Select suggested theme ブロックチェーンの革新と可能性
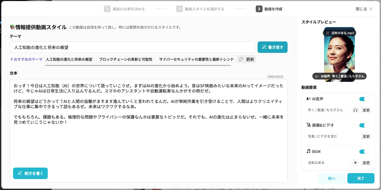Screen dimensions: 381x190 coord(126,59)
